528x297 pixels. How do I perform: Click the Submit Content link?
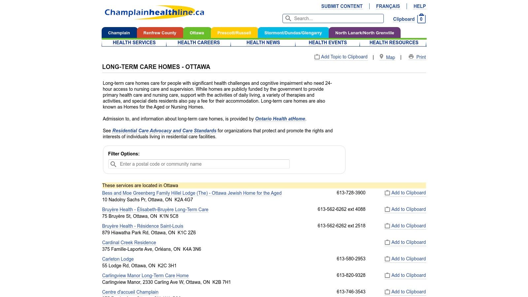click(x=342, y=6)
